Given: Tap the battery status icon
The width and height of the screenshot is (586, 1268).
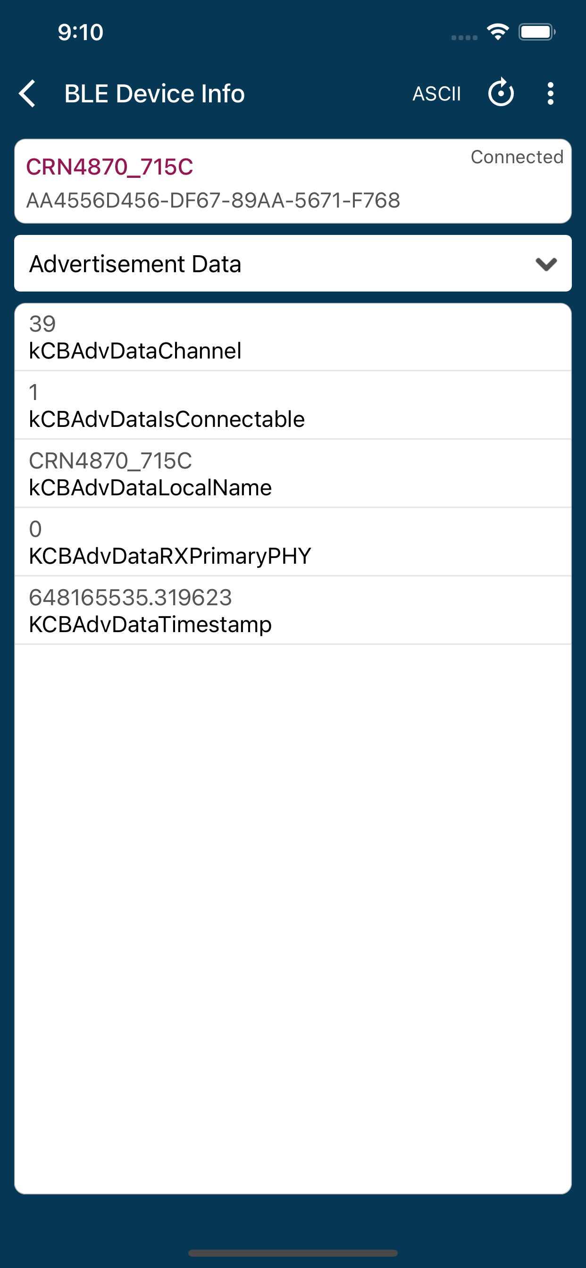Looking at the screenshot, I should tap(536, 33).
